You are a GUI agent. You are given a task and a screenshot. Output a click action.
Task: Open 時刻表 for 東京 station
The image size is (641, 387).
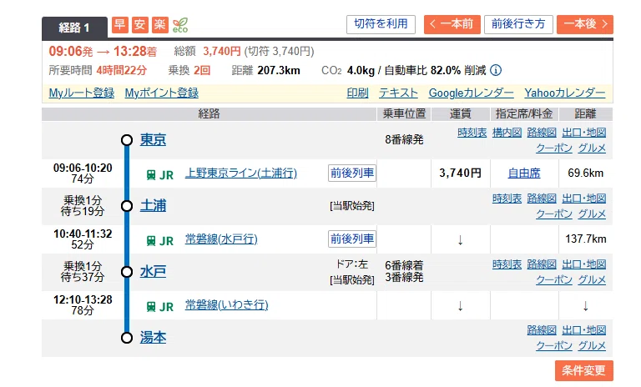click(472, 133)
